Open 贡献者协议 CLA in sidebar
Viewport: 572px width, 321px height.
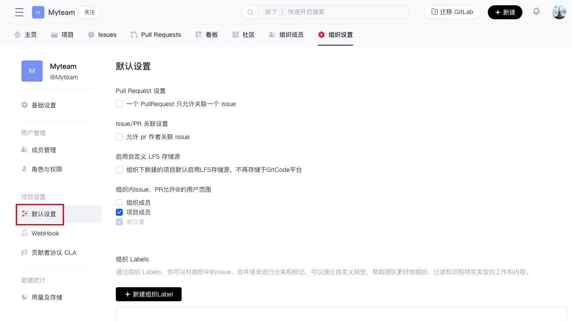pos(54,253)
